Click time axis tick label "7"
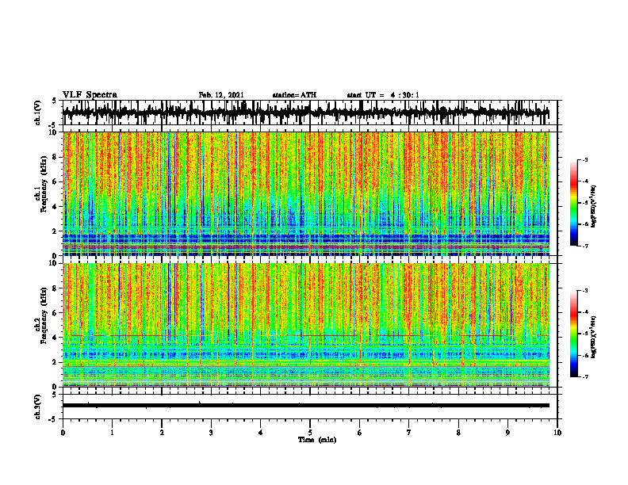 tap(409, 433)
